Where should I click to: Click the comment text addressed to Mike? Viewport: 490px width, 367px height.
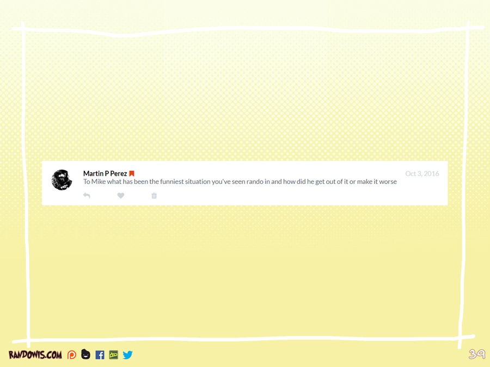pyautogui.click(x=240, y=182)
